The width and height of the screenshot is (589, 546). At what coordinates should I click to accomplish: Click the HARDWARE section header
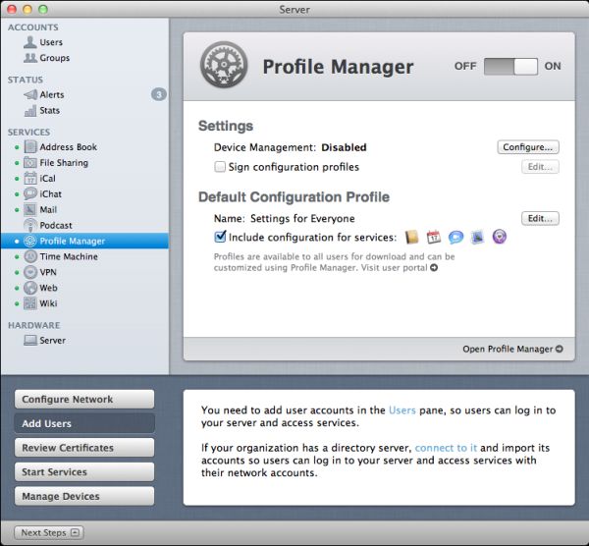[x=33, y=325]
